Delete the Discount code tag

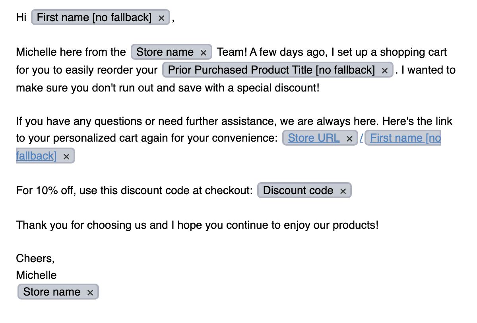coord(343,191)
